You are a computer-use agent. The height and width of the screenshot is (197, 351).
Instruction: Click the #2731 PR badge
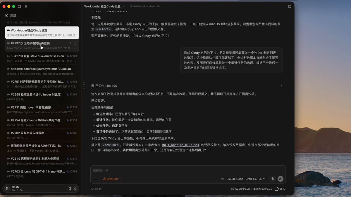click(x=72, y=107)
